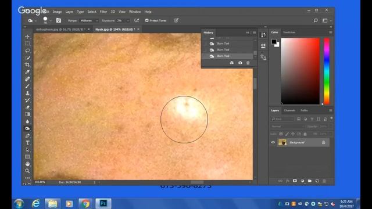This screenshot has height=209, width=372.
Task: Create new document from state icon
Action: (x=232, y=63)
